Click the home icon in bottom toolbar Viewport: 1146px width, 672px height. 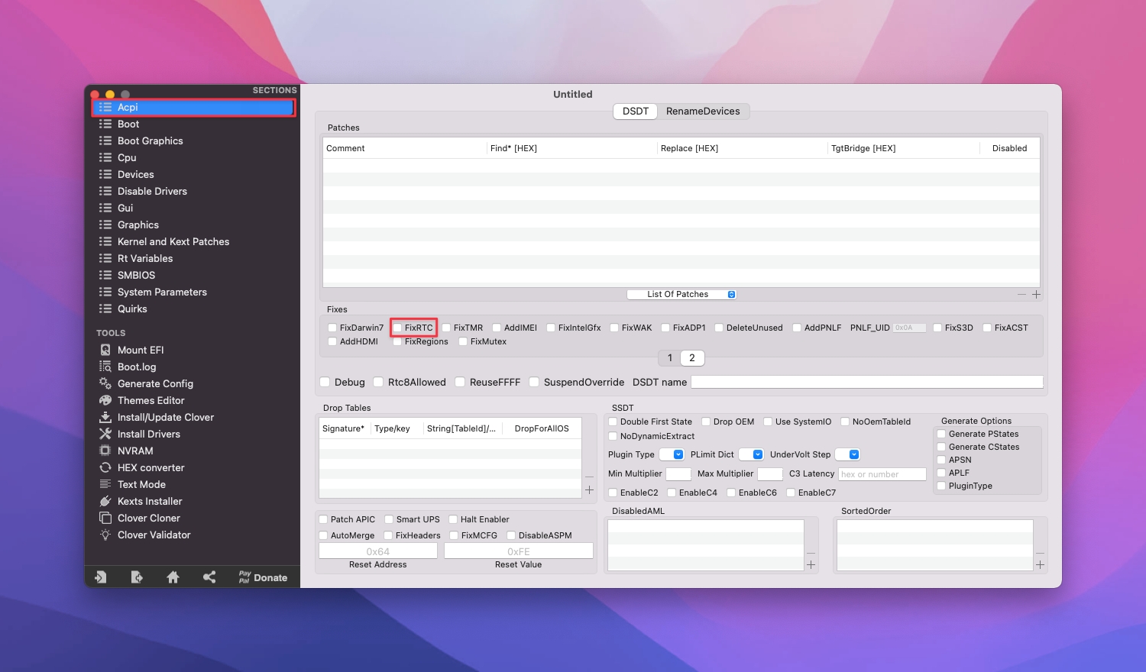click(173, 577)
